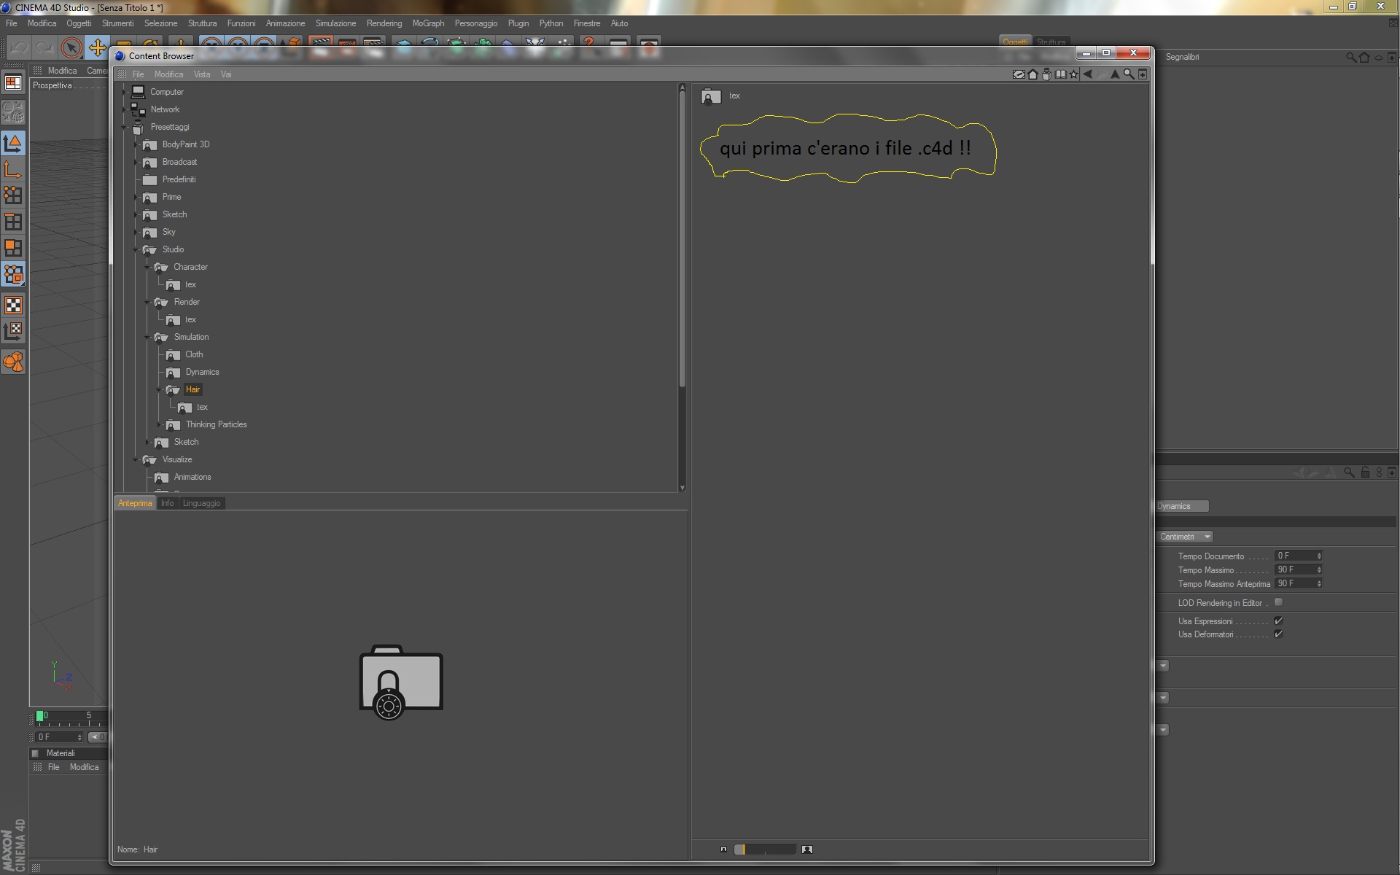
Task: Disable Usa Espressioni checkbox
Action: tap(1278, 621)
